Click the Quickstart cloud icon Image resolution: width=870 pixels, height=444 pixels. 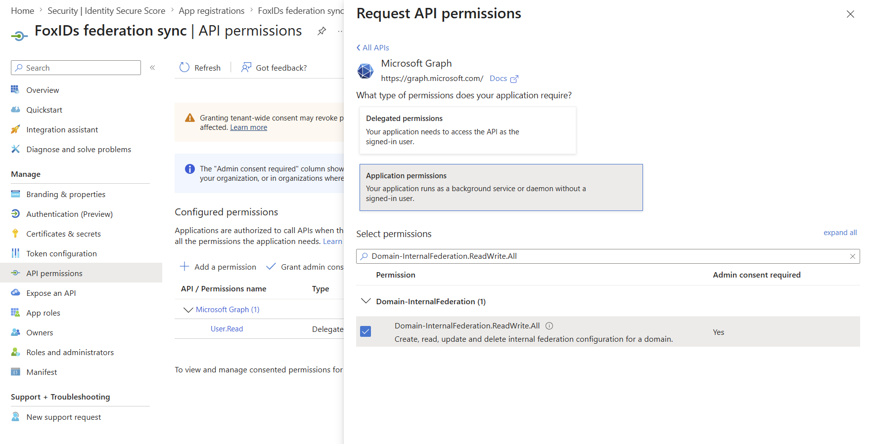pyautogui.click(x=15, y=110)
